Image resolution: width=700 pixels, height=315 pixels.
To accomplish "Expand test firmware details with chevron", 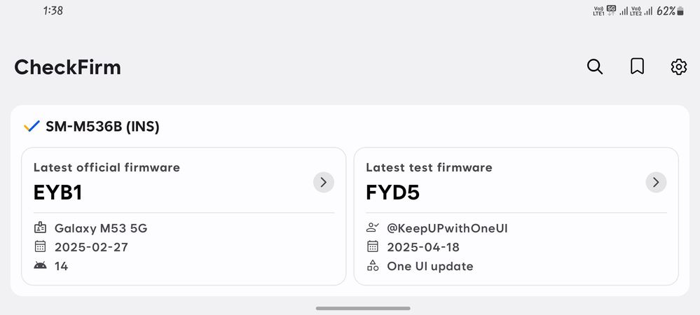I will click(x=656, y=182).
